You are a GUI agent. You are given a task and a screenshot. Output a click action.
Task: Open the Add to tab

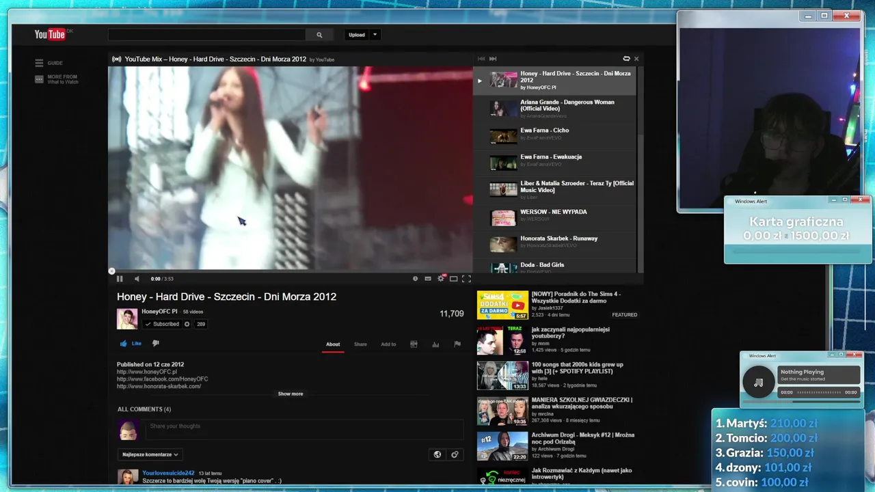(x=388, y=344)
